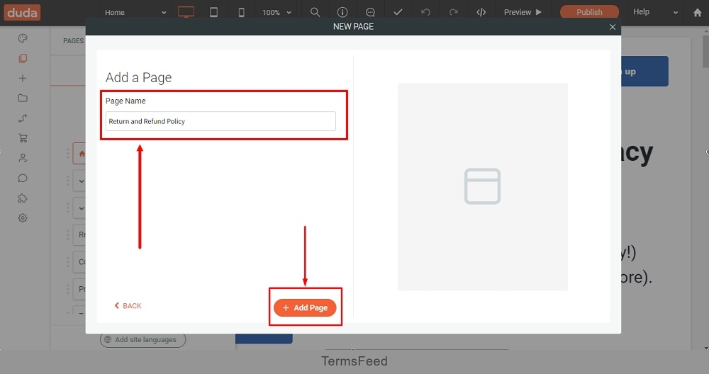Viewport: 709px width, 374px height.
Task: Switch to mobile view icon
Action: (x=242, y=12)
